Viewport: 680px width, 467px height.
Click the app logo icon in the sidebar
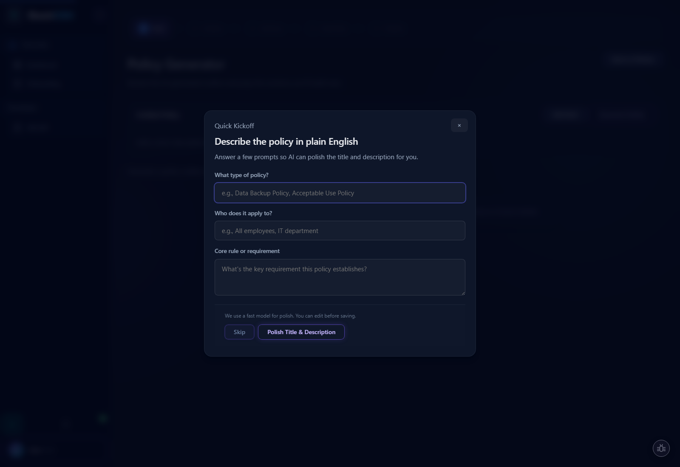pos(14,15)
